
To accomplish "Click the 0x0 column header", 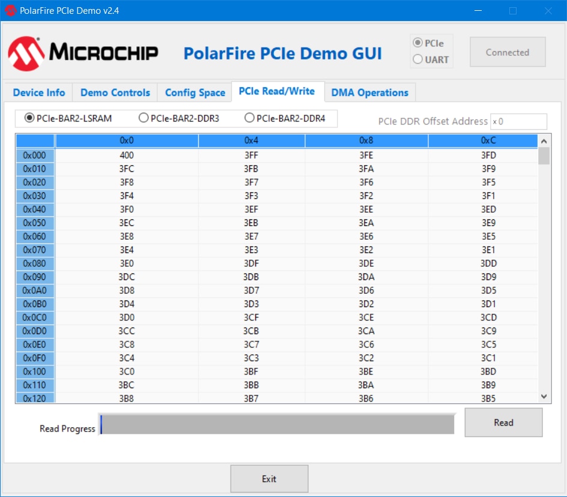I will [127, 141].
